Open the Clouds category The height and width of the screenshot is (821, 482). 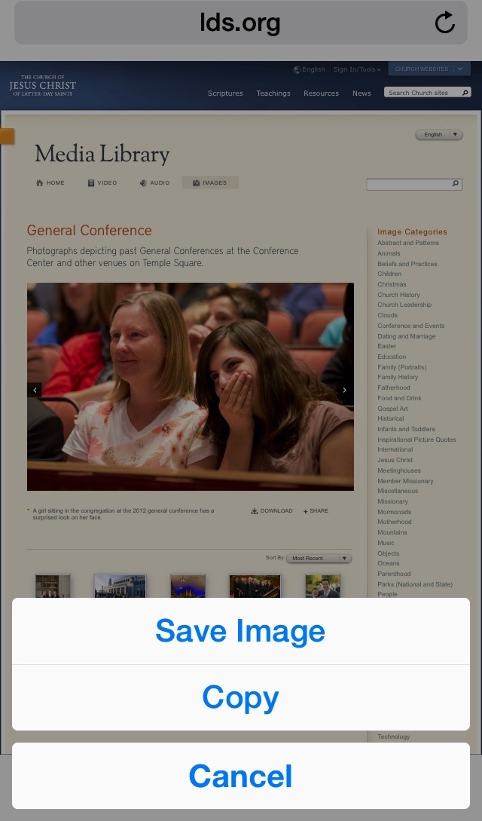[387, 315]
